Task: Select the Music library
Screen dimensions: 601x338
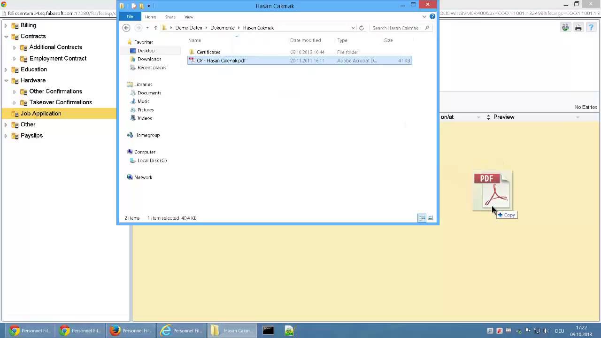Action: point(143,101)
